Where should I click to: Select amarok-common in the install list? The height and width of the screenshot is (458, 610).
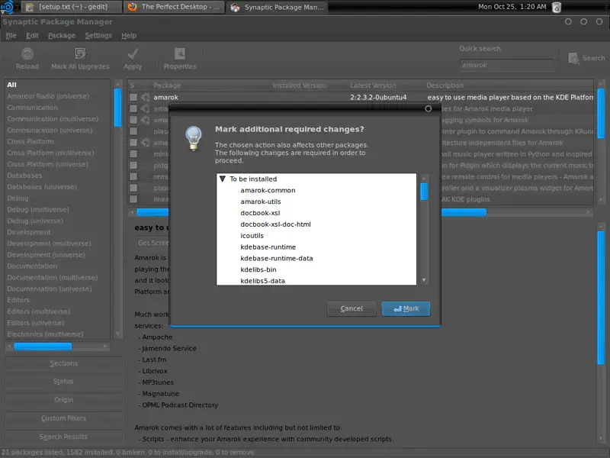point(268,190)
